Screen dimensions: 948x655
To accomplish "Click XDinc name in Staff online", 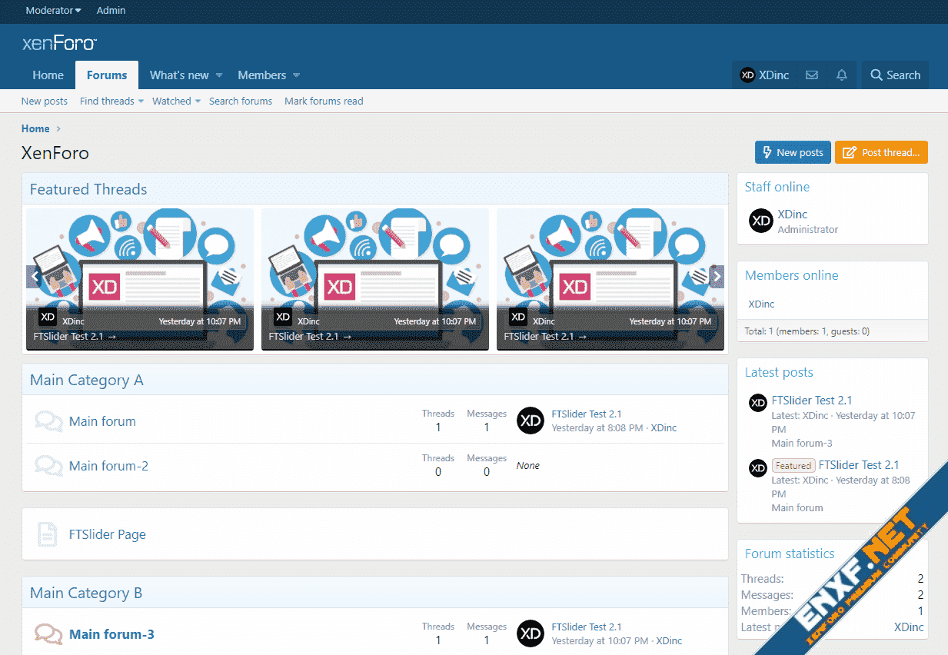I will click(x=793, y=214).
